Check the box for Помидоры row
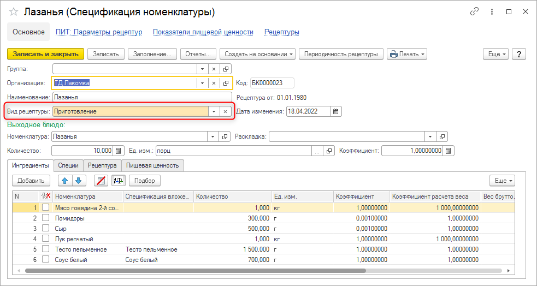537x286 pixels. click(x=45, y=218)
